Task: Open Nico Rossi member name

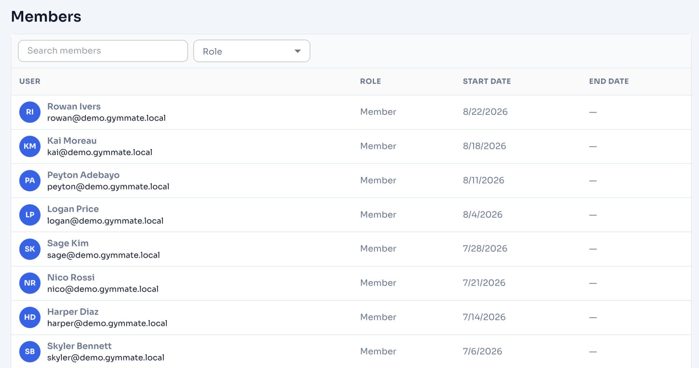Action: point(71,277)
